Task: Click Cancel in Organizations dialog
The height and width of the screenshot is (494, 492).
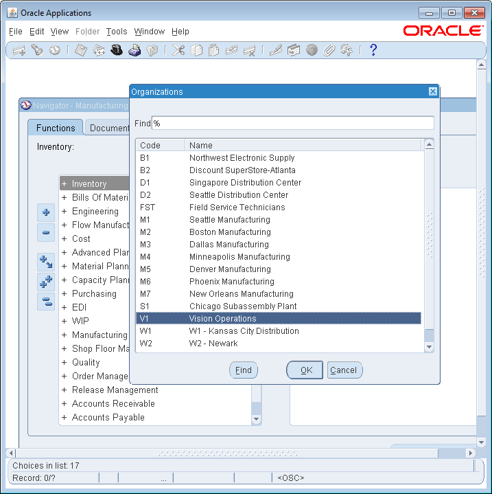Action: pos(344,370)
